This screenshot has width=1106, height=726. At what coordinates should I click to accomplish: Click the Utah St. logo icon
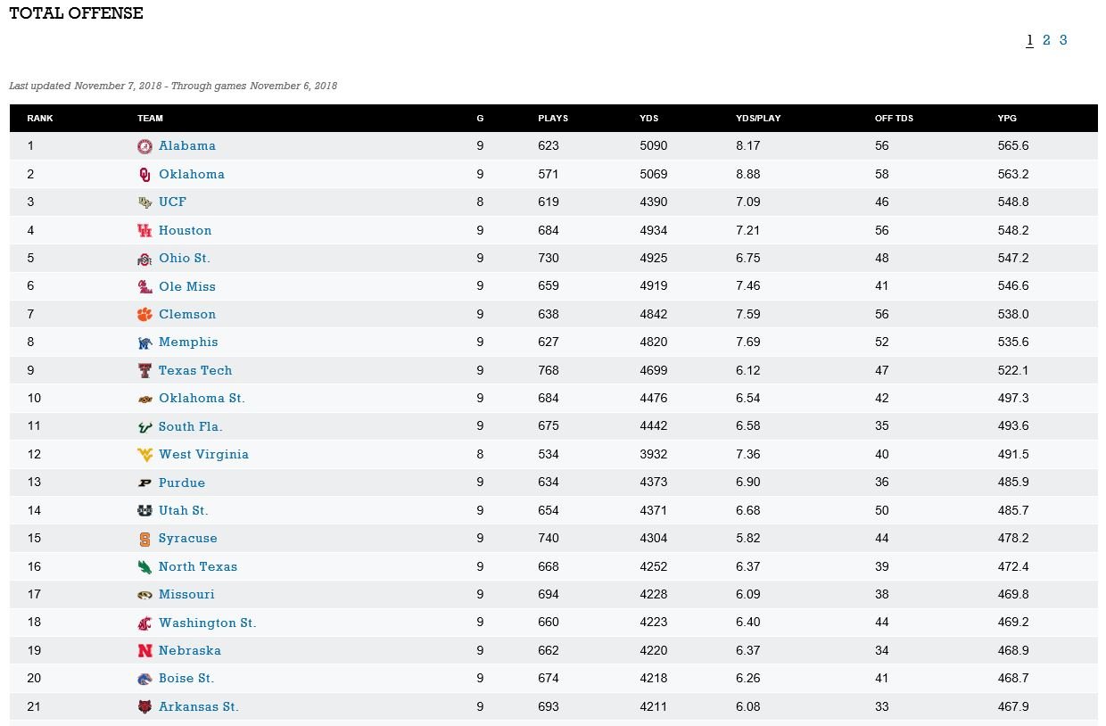(x=144, y=511)
